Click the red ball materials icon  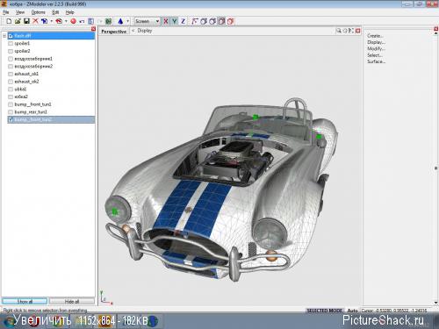coord(73,21)
